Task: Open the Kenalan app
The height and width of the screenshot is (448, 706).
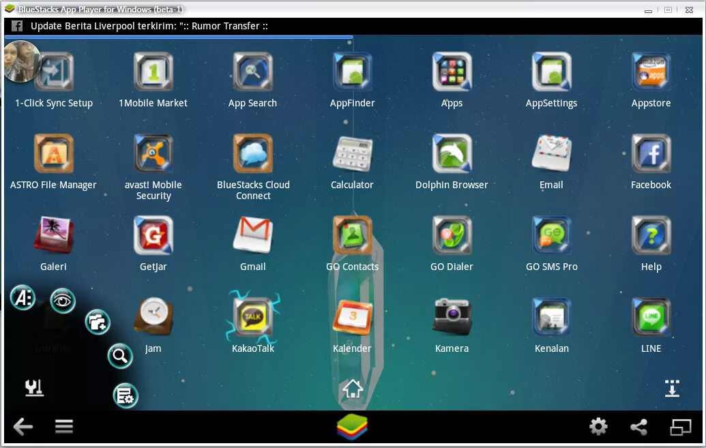Action: coord(552,316)
